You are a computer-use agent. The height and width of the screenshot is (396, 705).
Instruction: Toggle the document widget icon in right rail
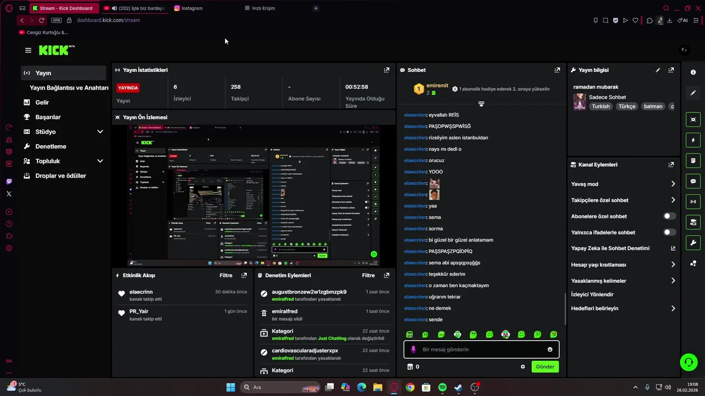point(693,161)
